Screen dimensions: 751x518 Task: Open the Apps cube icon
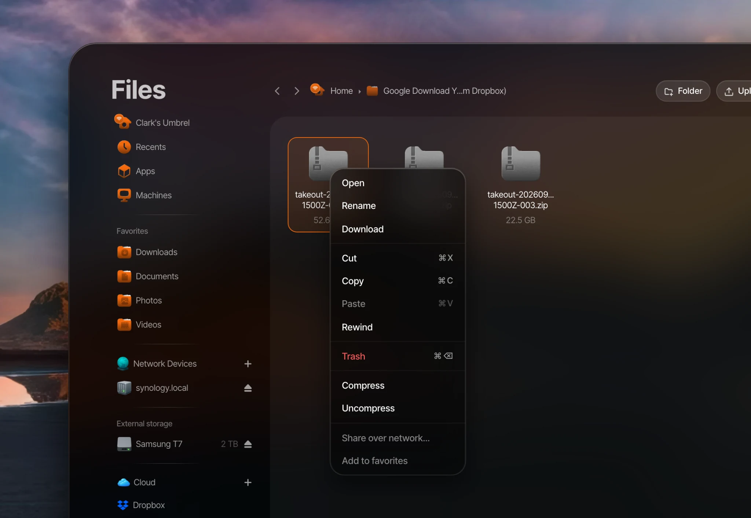(124, 171)
